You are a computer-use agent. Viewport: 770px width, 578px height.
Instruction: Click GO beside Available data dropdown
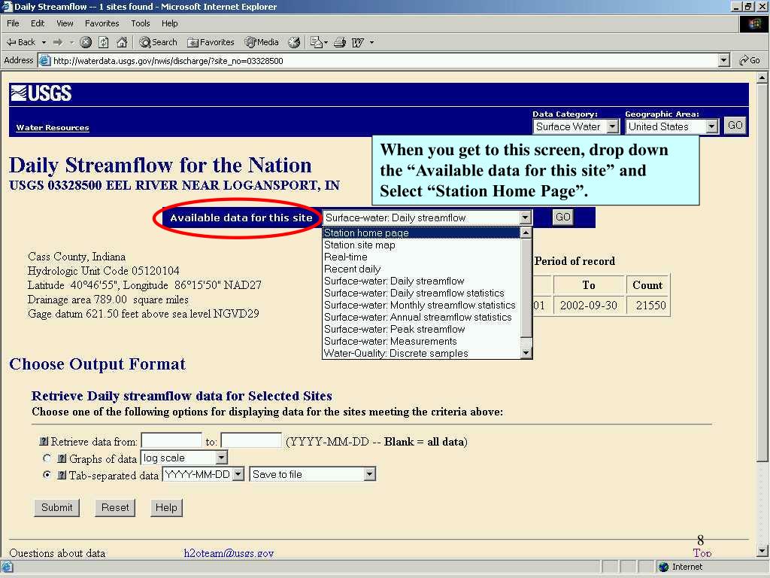pyautogui.click(x=562, y=217)
